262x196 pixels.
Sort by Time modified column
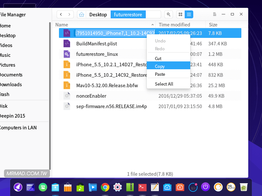(x=174, y=25)
